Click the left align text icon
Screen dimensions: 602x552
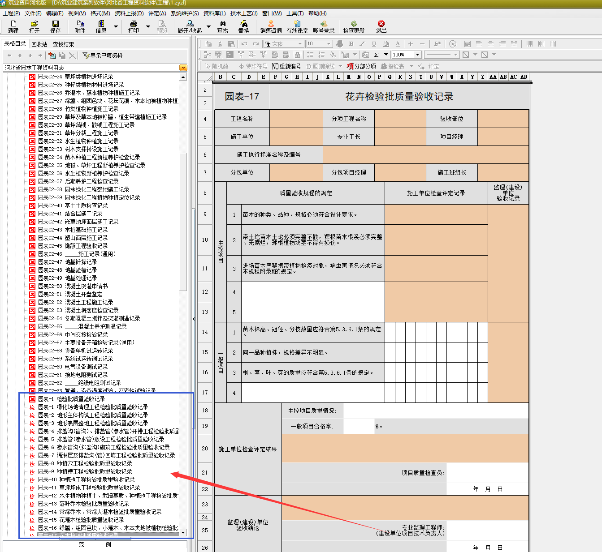pos(479,43)
